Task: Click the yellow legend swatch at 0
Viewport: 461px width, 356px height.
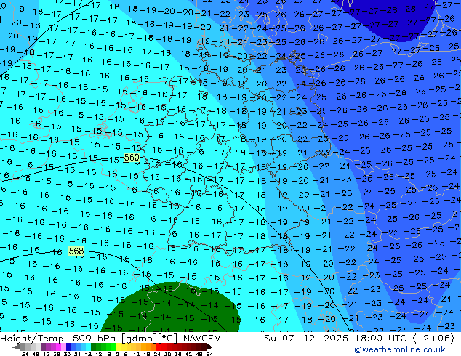Action: (119, 347)
